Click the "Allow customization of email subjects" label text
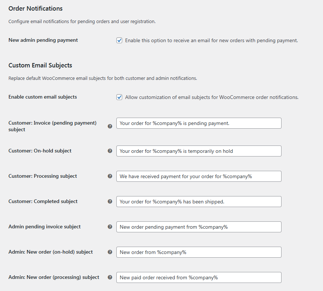The height and width of the screenshot is (291, 323). click(x=211, y=97)
